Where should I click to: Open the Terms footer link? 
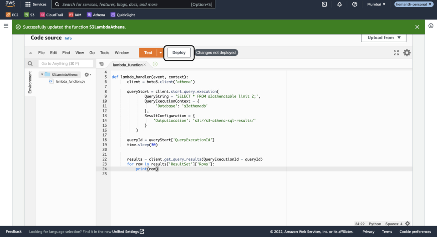387,232
